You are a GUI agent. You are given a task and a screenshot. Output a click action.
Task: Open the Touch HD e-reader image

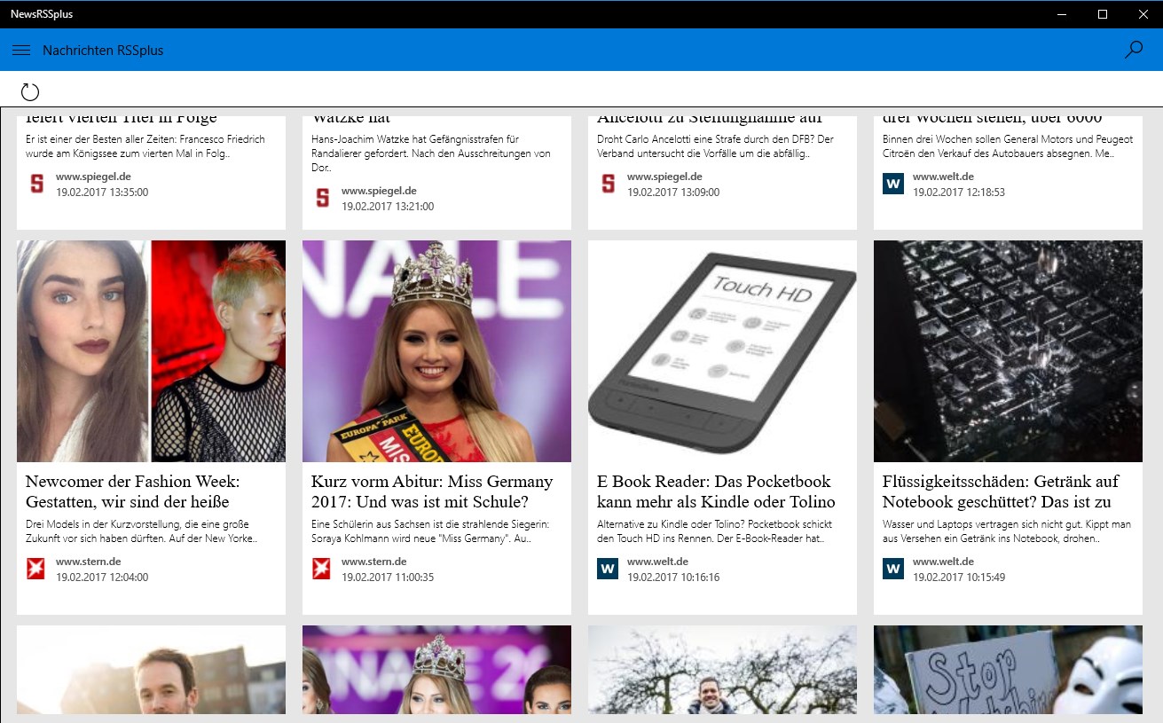723,351
